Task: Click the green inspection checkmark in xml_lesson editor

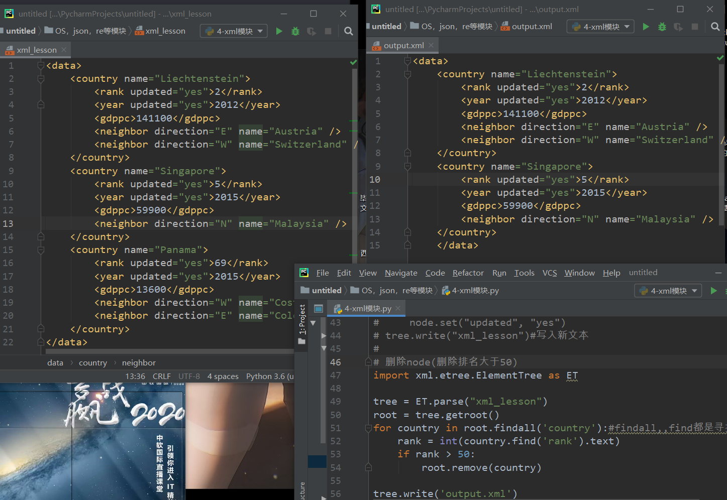Action: tap(353, 62)
